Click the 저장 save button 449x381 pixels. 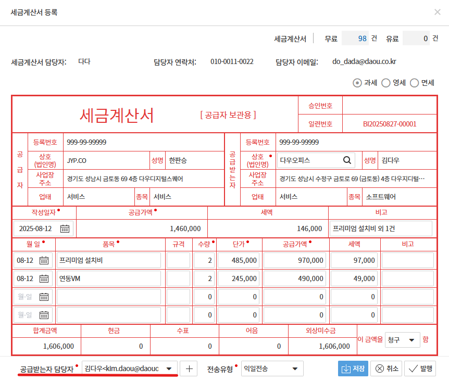[353, 369]
